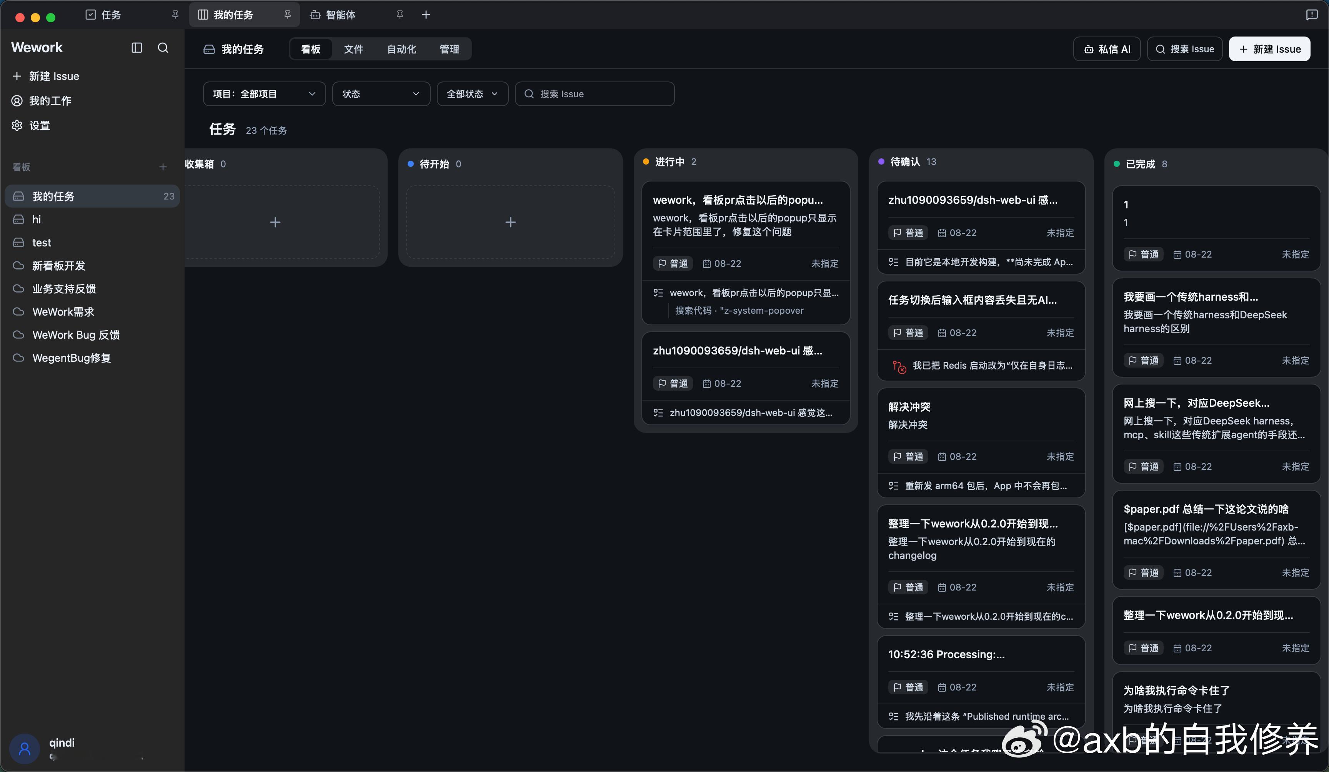Click the top-right 搜索 Issue button

pyautogui.click(x=1184, y=49)
